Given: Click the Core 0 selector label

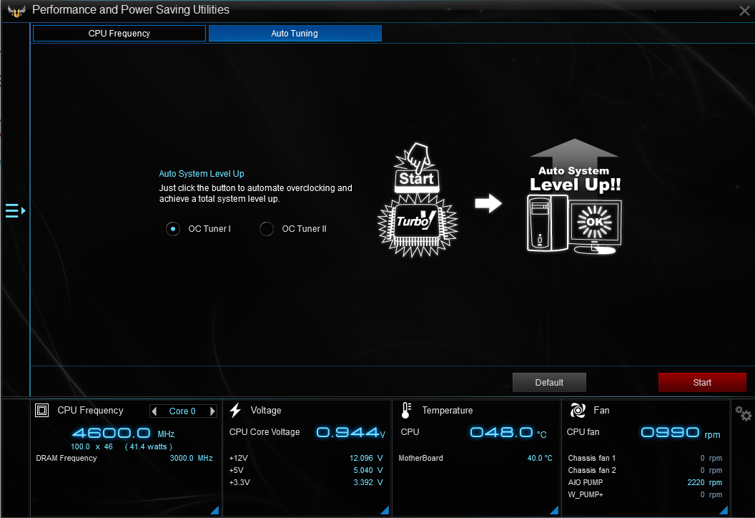Looking at the screenshot, I should (x=182, y=411).
